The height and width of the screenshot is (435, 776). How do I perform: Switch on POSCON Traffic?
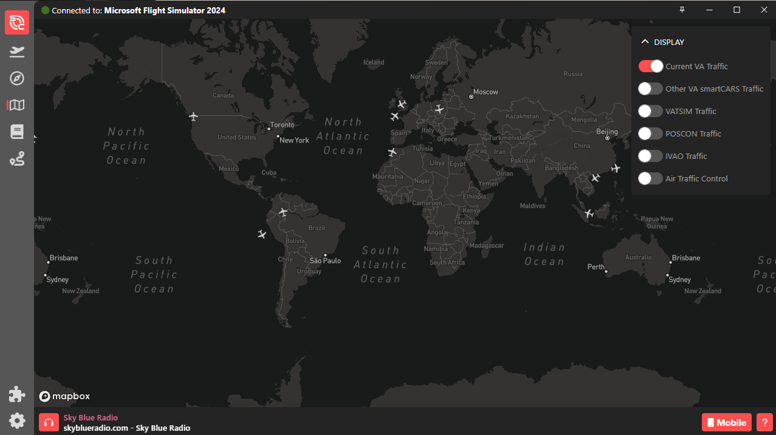click(650, 133)
